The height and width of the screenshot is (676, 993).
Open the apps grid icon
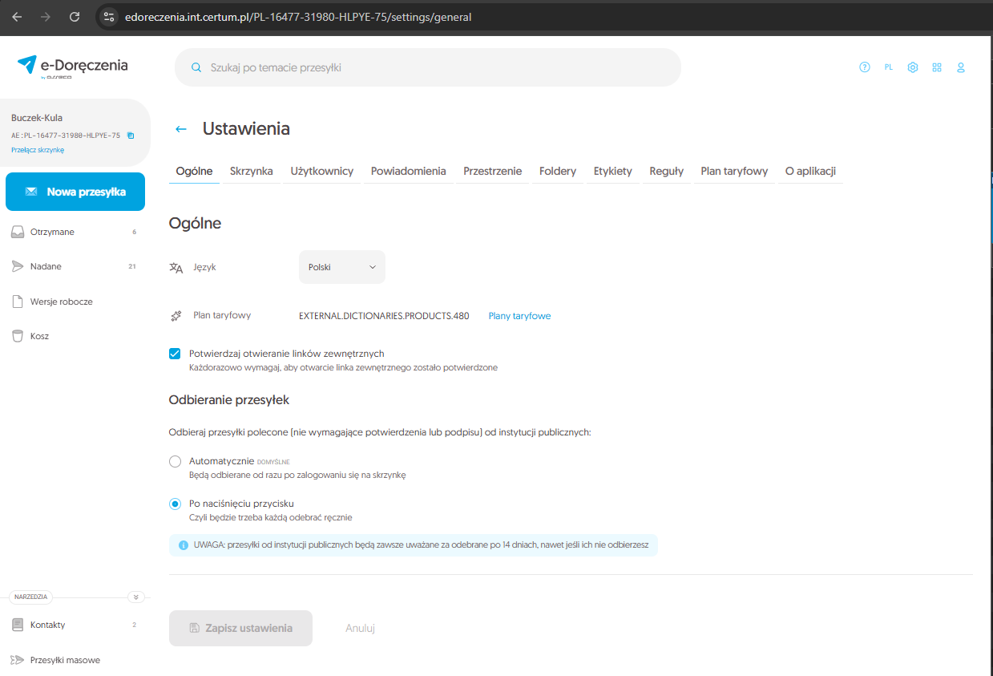coord(936,67)
